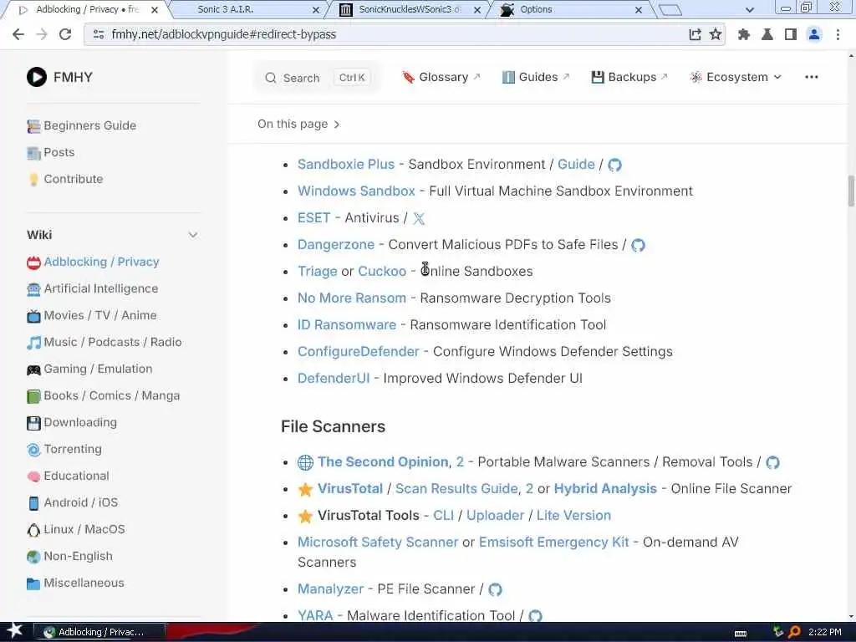Switch to the Options tab

(570, 10)
